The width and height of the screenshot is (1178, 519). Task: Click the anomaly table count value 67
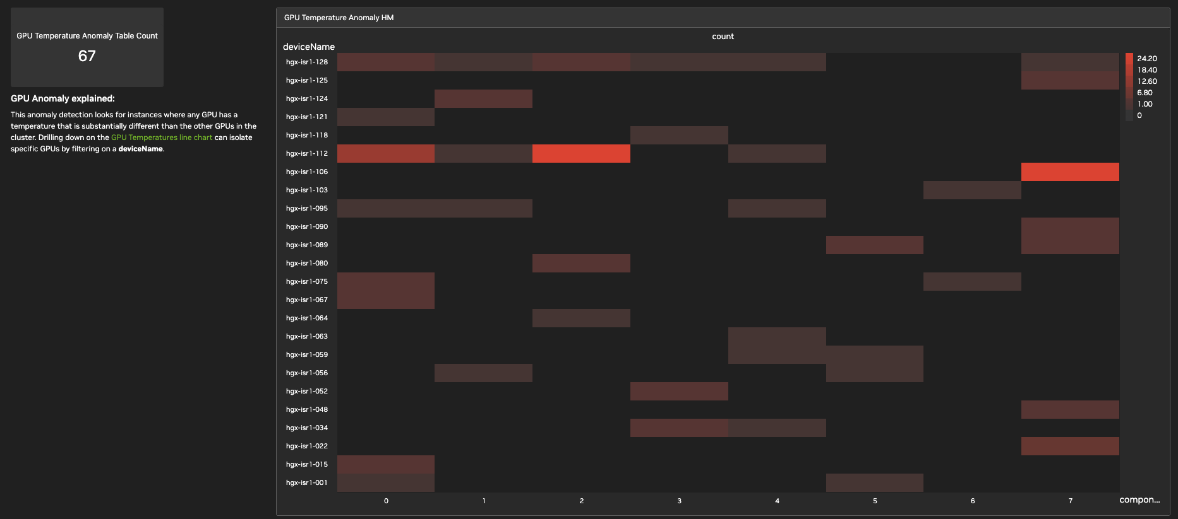87,56
